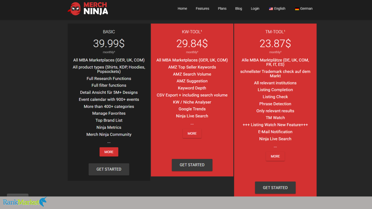Click 'Google Trends' feature line
This screenshot has width=372, height=209.
click(192, 109)
